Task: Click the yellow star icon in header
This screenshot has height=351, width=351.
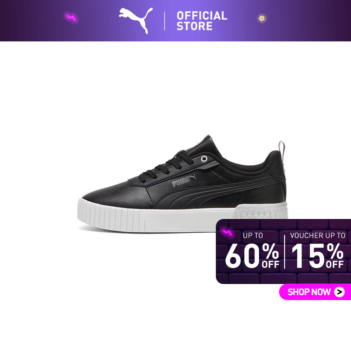Action: click(262, 18)
